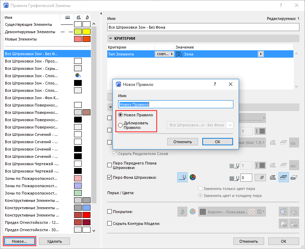Click rule name field in Новое Правило dialog
The image size is (305, 249).
coord(176,104)
